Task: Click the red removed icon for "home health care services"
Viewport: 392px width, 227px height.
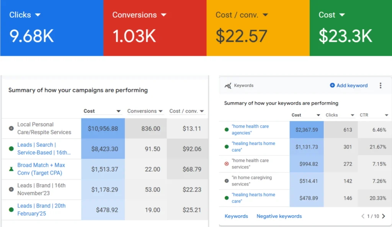Action: click(227, 163)
